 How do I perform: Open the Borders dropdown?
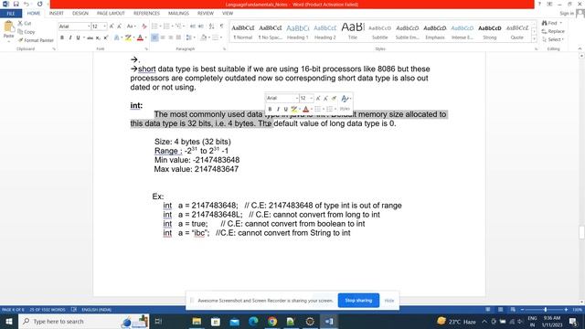coord(218,37)
